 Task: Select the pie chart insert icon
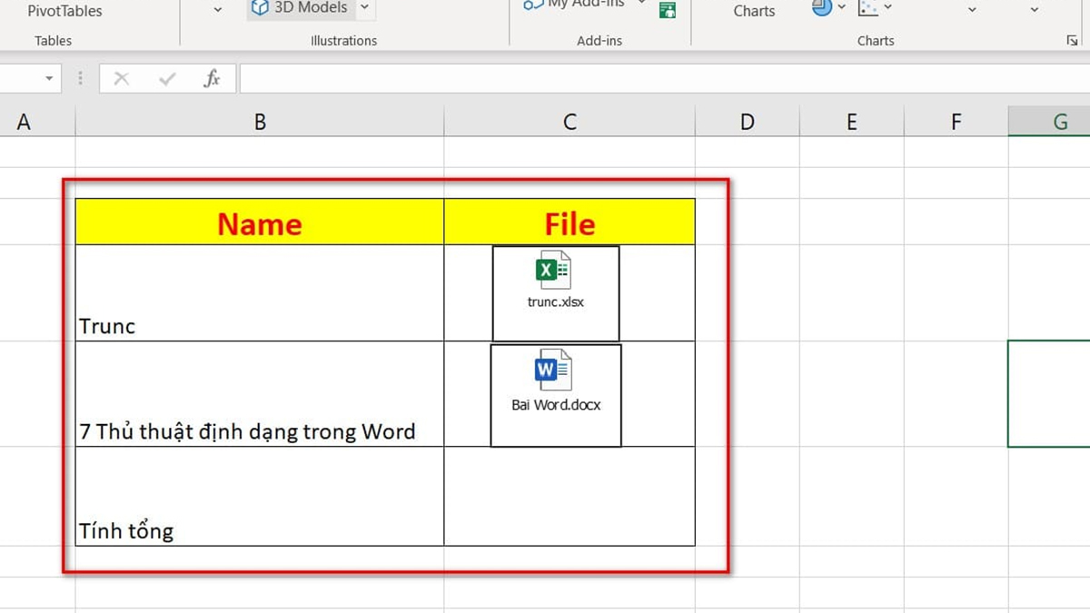(x=820, y=7)
